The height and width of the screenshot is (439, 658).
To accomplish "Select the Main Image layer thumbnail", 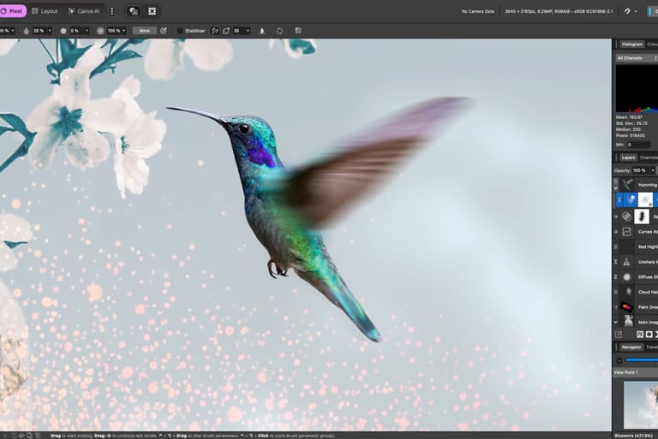I will click(628, 322).
